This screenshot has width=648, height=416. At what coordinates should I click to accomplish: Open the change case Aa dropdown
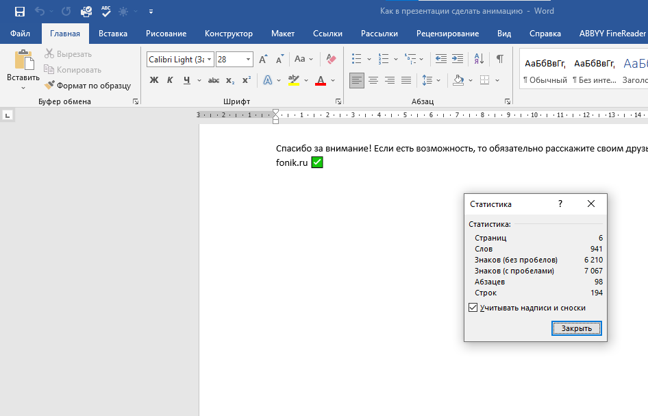[303, 59]
